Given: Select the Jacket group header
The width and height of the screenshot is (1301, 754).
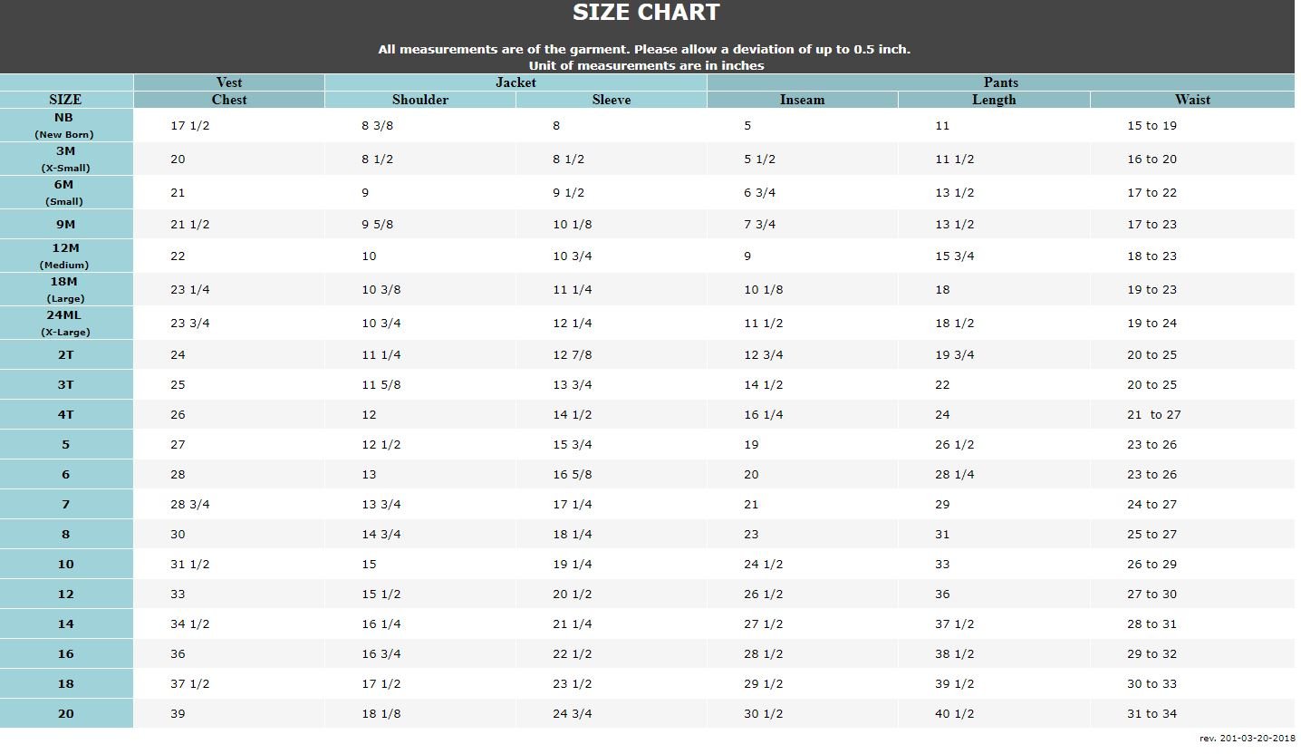Looking at the screenshot, I should [516, 82].
